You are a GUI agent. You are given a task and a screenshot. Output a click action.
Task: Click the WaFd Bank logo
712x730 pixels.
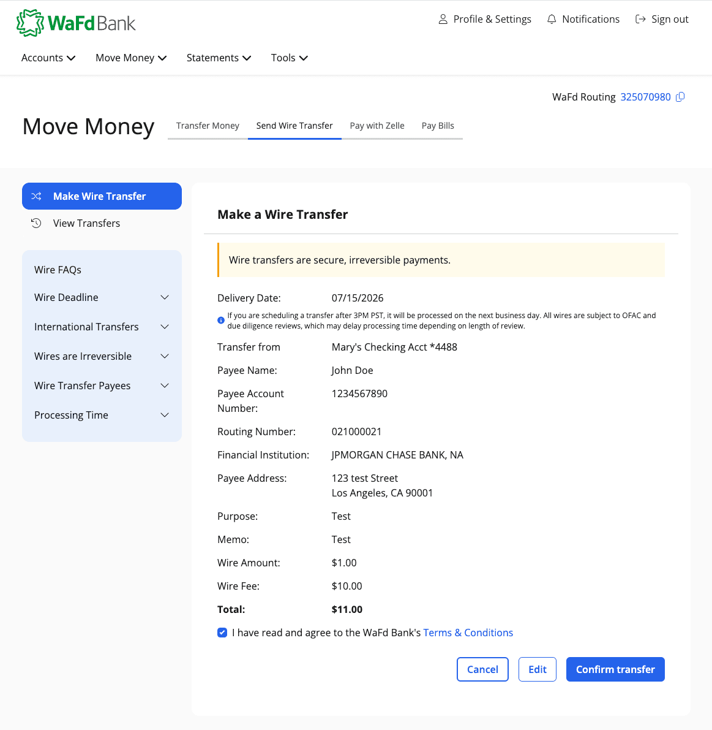click(76, 23)
